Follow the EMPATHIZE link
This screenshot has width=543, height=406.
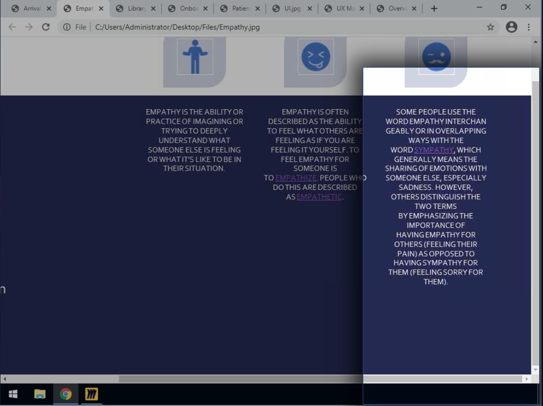click(296, 178)
